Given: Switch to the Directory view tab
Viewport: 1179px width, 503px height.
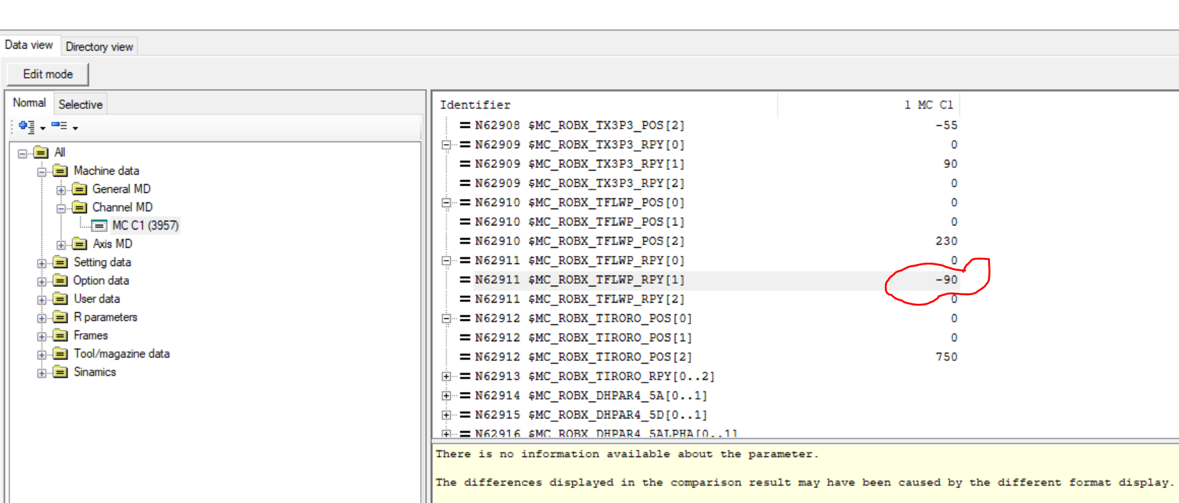Looking at the screenshot, I should click(99, 47).
